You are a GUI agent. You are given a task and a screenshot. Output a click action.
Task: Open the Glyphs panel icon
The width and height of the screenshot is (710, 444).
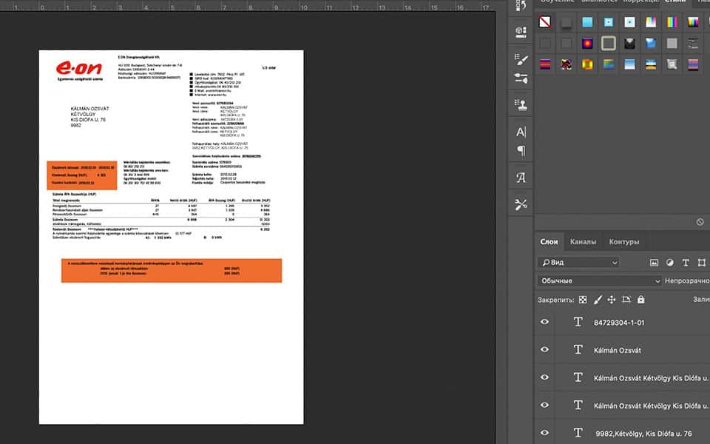click(521, 178)
